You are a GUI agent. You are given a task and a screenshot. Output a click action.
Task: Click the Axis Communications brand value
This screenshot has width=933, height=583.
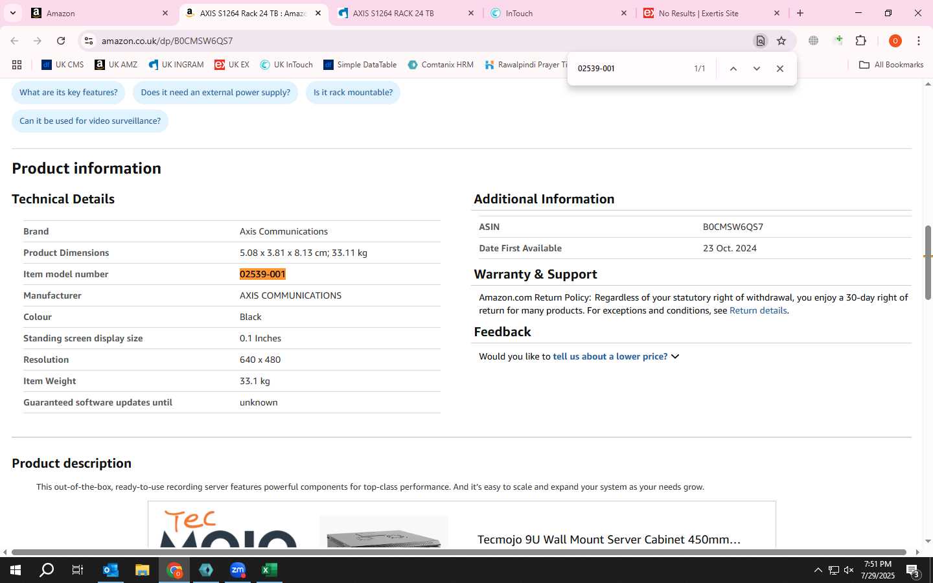pos(284,231)
